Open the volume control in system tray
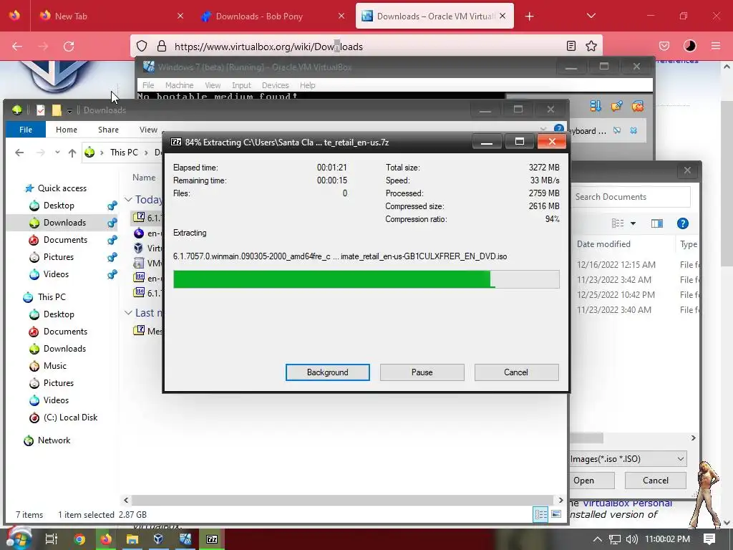This screenshot has height=550, width=733. coord(631,539)
